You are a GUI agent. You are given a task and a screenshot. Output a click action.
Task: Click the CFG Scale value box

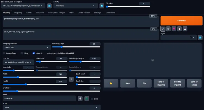95,88
